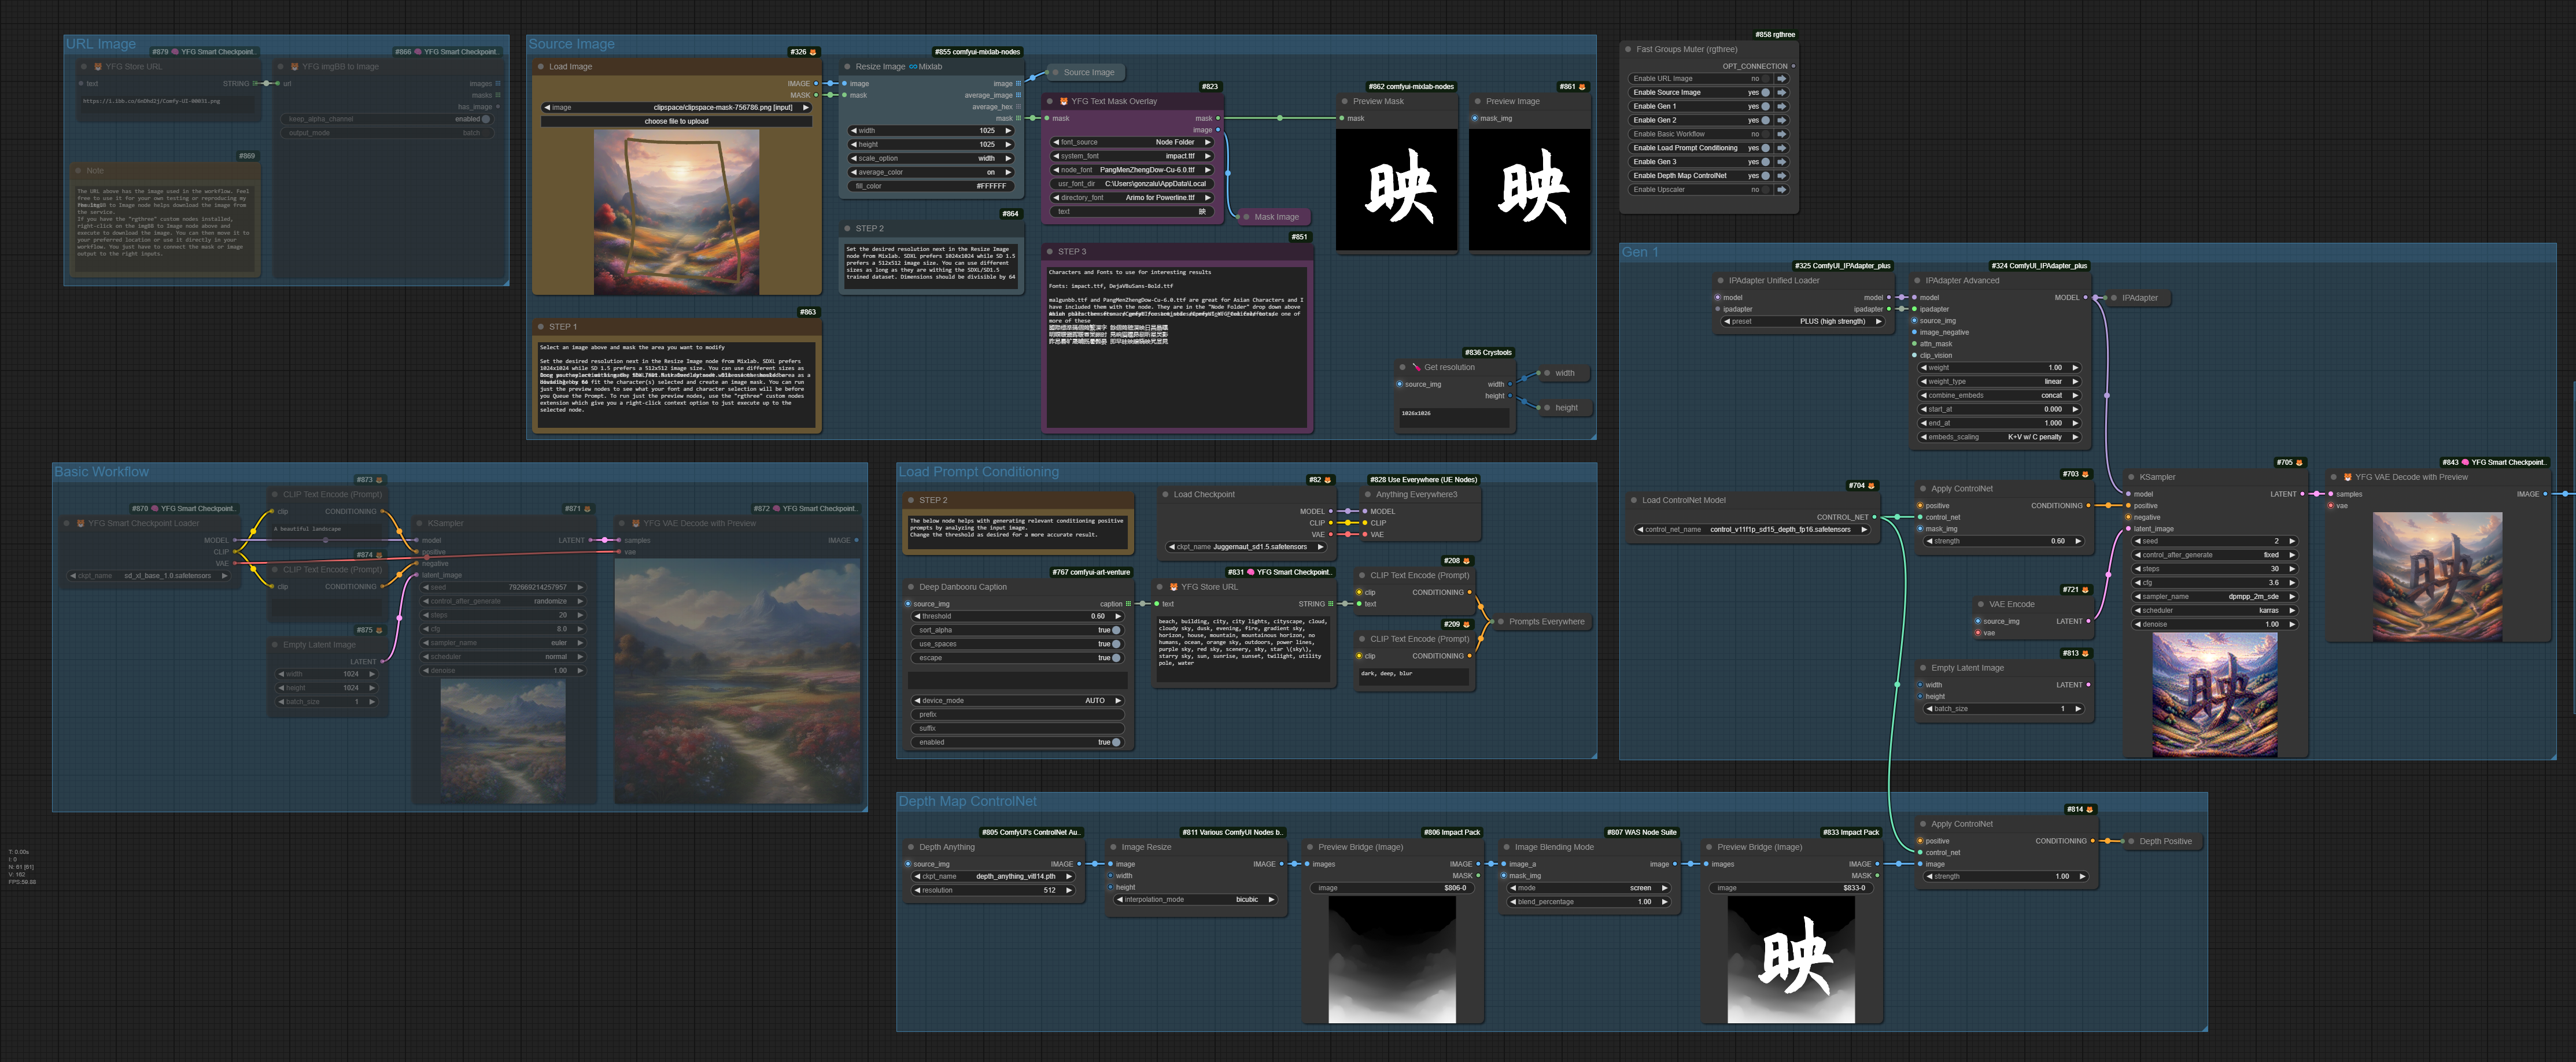Click the Source Image group title
The image size is (2576, 1062).
pos(572,44)
